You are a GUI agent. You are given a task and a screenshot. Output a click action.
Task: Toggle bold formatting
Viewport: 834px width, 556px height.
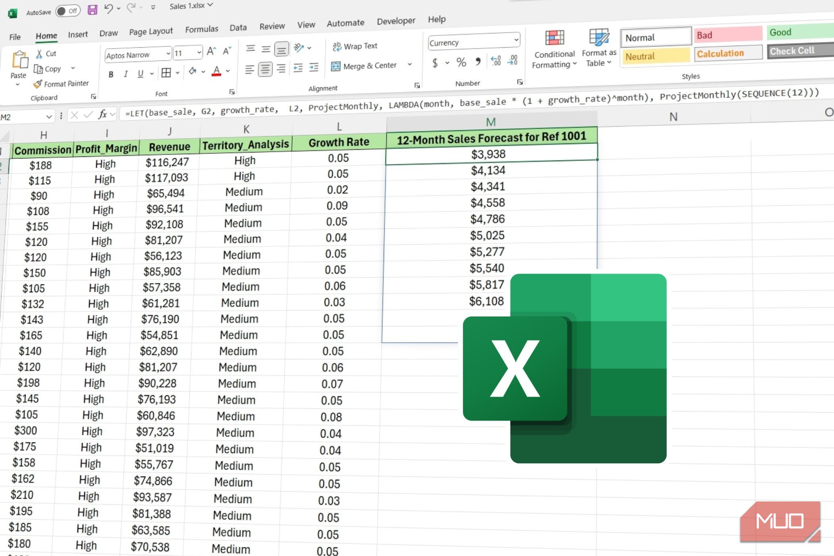(111, 74)
